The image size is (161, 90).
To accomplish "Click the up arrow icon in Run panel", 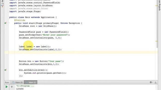I will click(12, 87).
